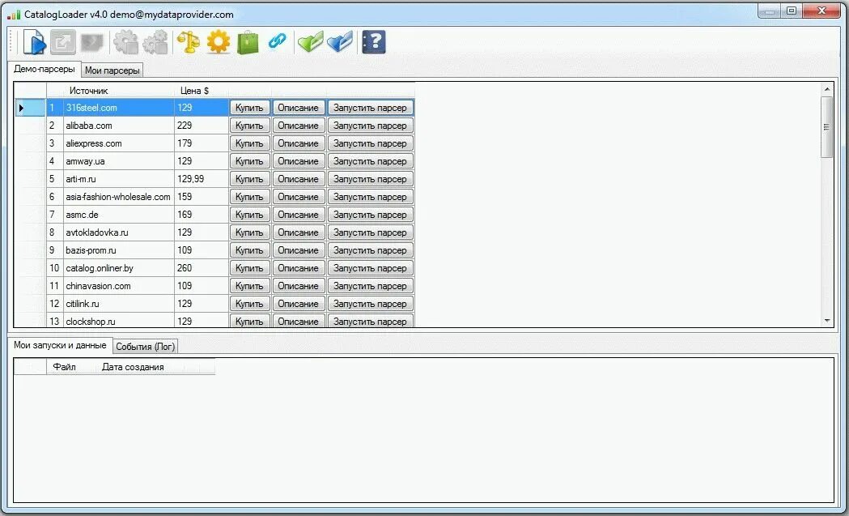Select the alibaba.com source cell

(119, 126)
